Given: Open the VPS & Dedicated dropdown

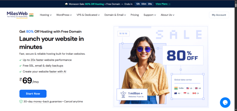Looking at the screenshot, I should click(88, 15).
